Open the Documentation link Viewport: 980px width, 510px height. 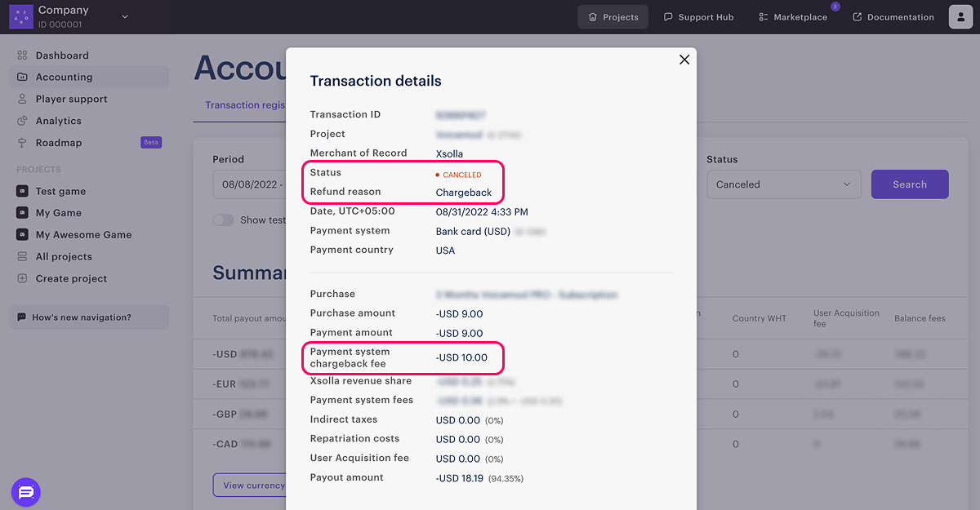pyautogui.click(x=893, y=17)
